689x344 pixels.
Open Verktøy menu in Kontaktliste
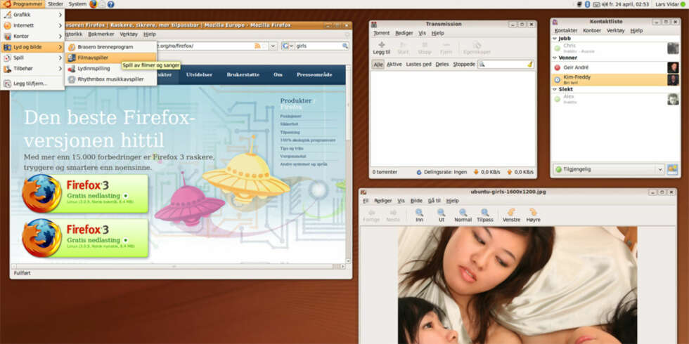click(615, 31)
